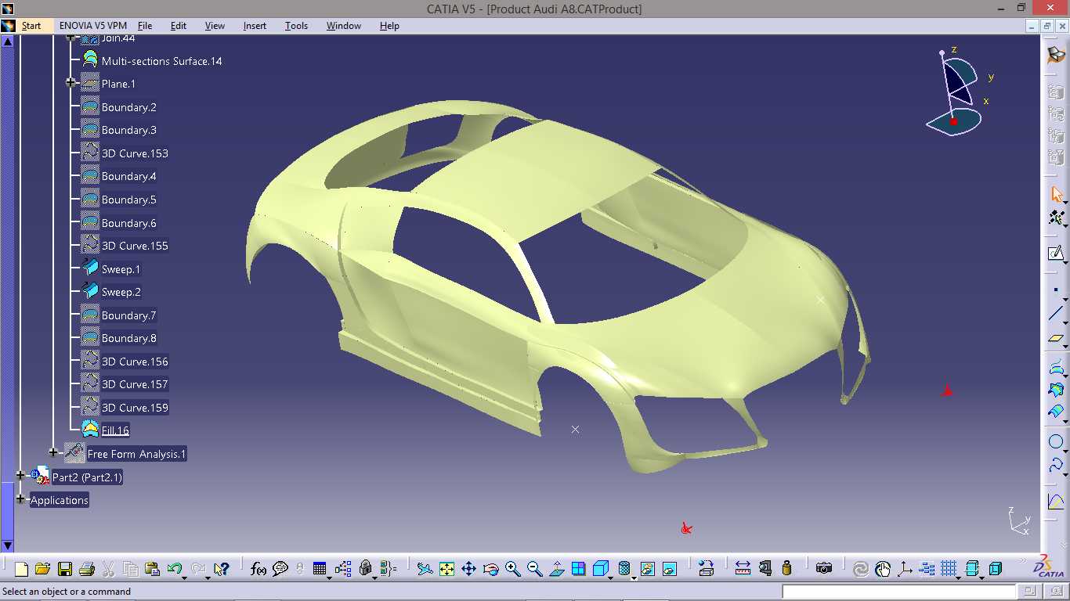Click the Multi-View layout icon
Image resolution: width=1070 pixels, height=601 pixels.
tap(578, 569)
